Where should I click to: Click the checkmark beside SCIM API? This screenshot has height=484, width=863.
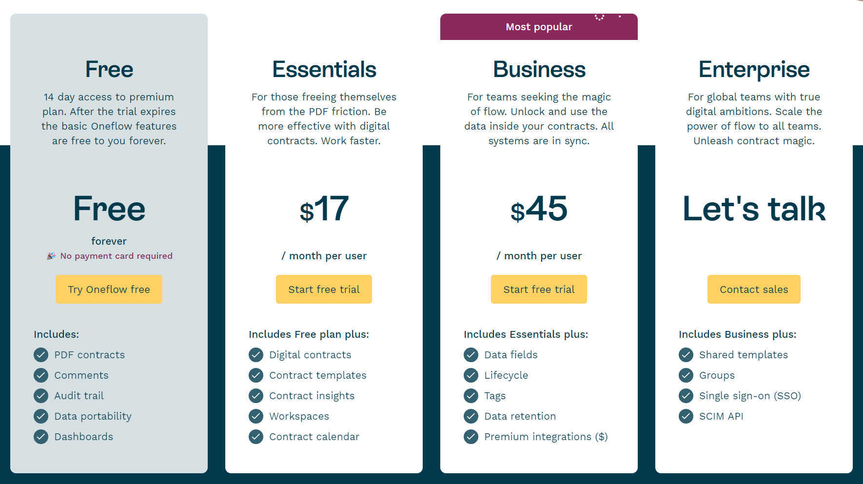pyautogui.click(x=686, y=416)
